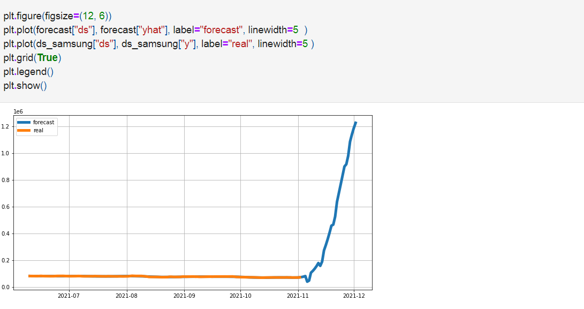The width and height of the screenshot is (584, 309).
Task: Click the True keyword in plt.grid
Action: [x=47, y=58]
